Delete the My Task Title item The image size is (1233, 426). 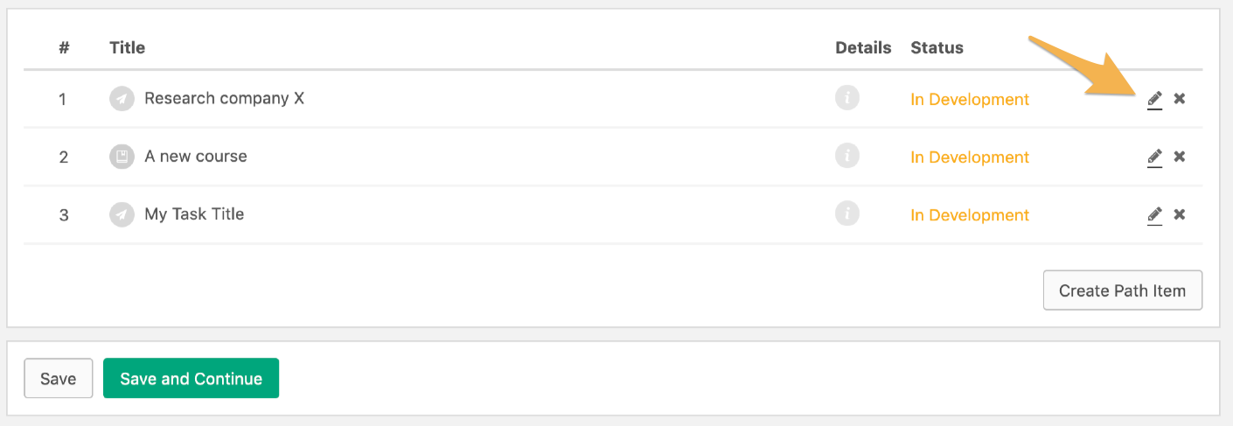1180,214
